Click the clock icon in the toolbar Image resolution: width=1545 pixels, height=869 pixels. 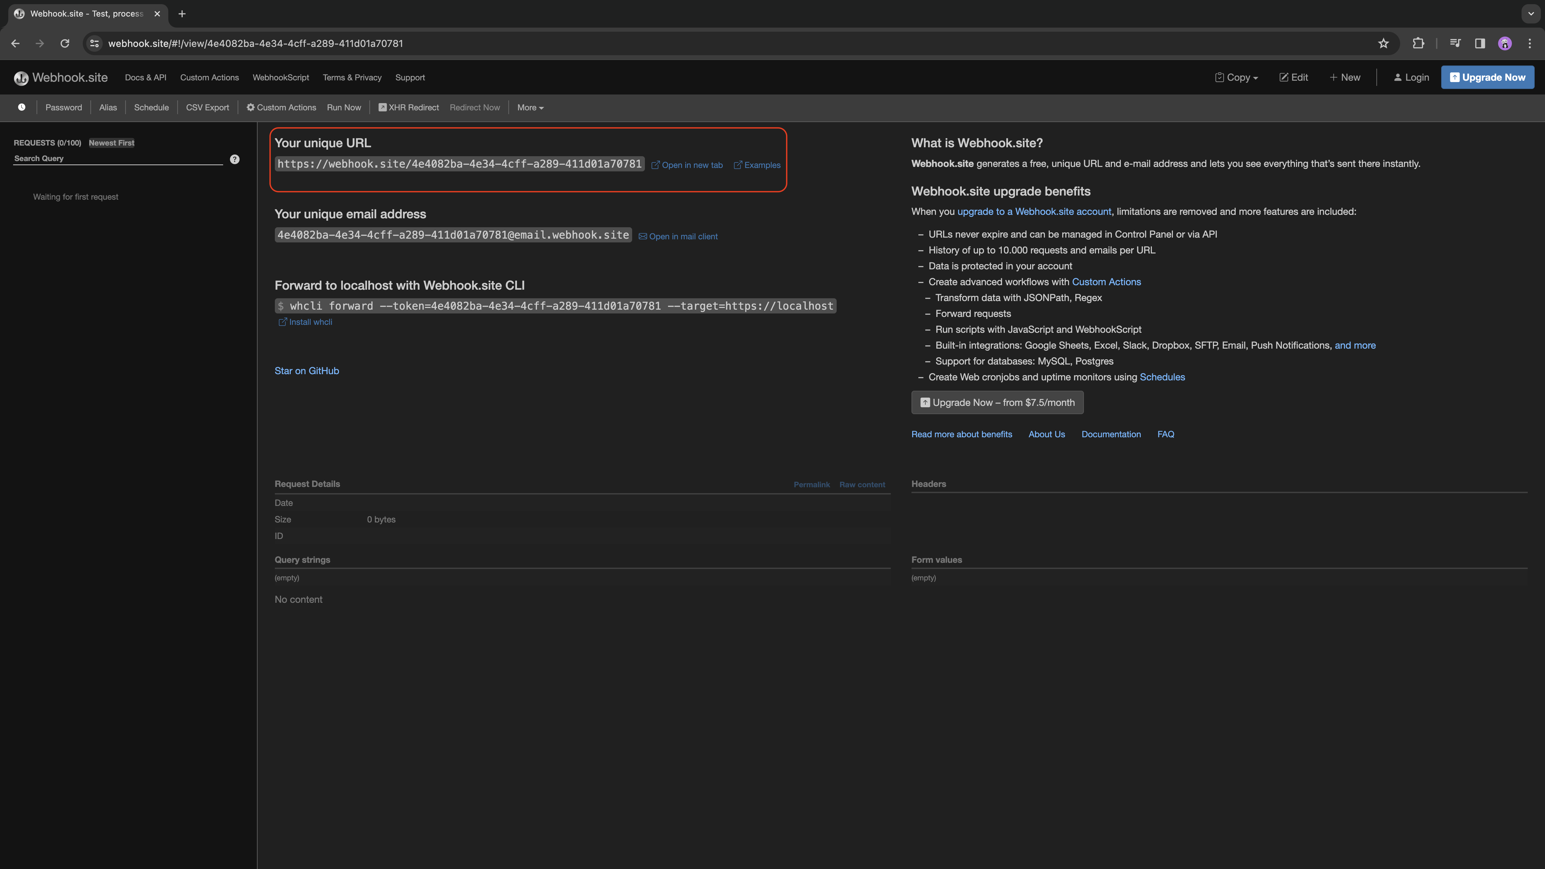(22, 107)
